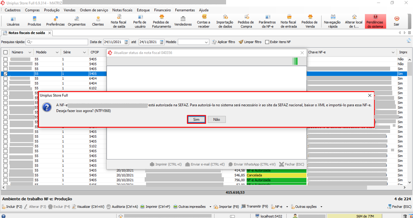Open calendar for até date field
Image resolution: width=413 pixels, height=218 pixels.
click(161, 42)
